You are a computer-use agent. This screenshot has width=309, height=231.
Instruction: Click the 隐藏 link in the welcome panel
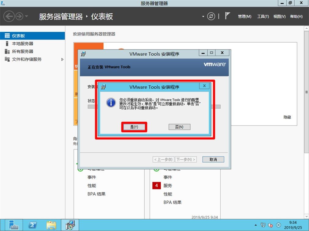coord(287,117)
